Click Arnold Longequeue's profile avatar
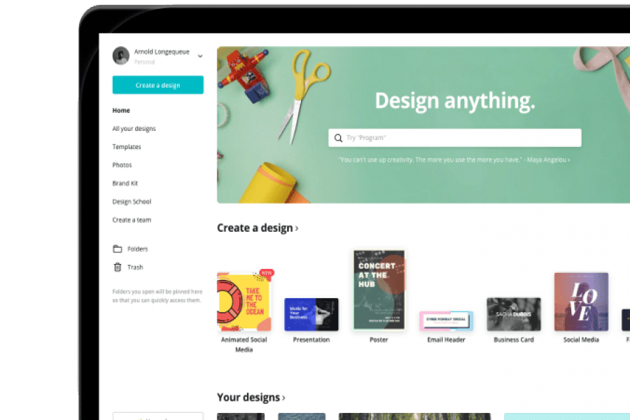 [x=121, y=55]
